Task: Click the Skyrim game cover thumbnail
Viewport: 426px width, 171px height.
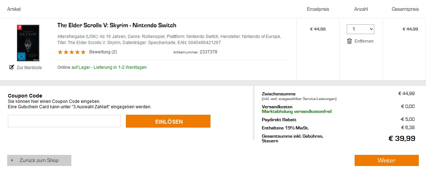Action: click(x=28, y=43)
